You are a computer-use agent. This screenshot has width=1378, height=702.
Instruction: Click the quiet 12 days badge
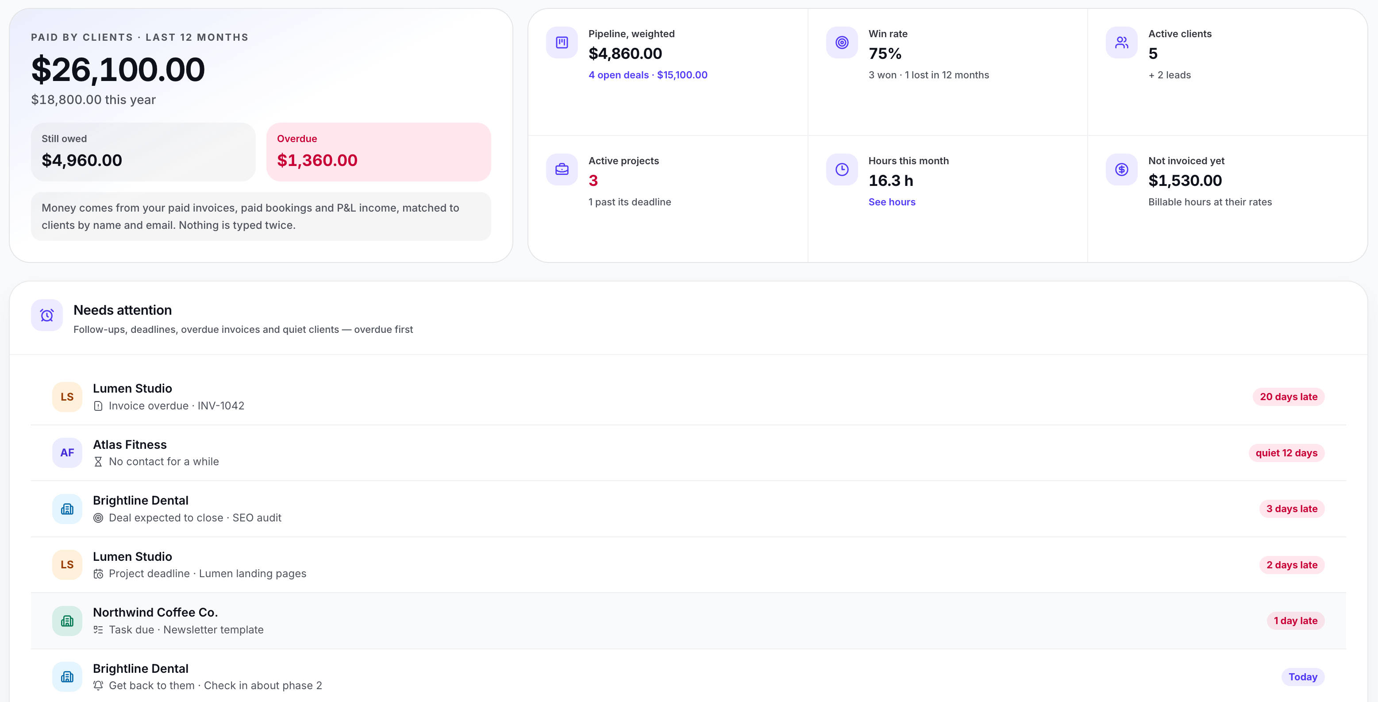point(1286,453)
